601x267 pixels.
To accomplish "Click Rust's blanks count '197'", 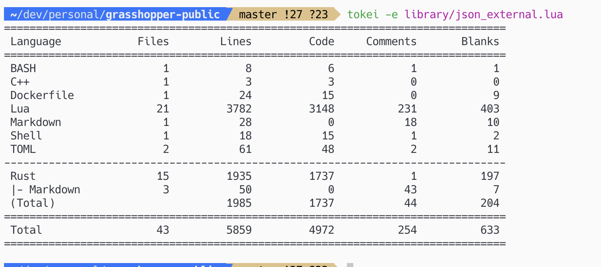I will pyautogui.click(x=490, y=176).
